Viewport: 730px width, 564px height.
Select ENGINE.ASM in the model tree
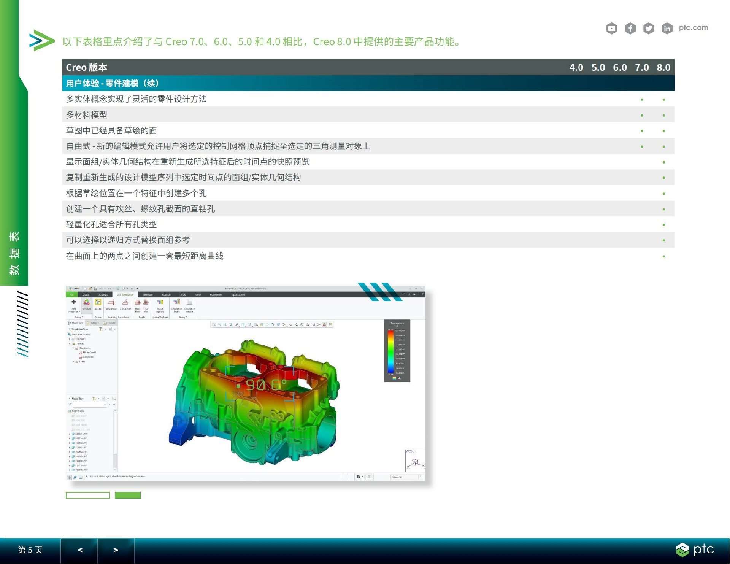click(x=76, y=411)
